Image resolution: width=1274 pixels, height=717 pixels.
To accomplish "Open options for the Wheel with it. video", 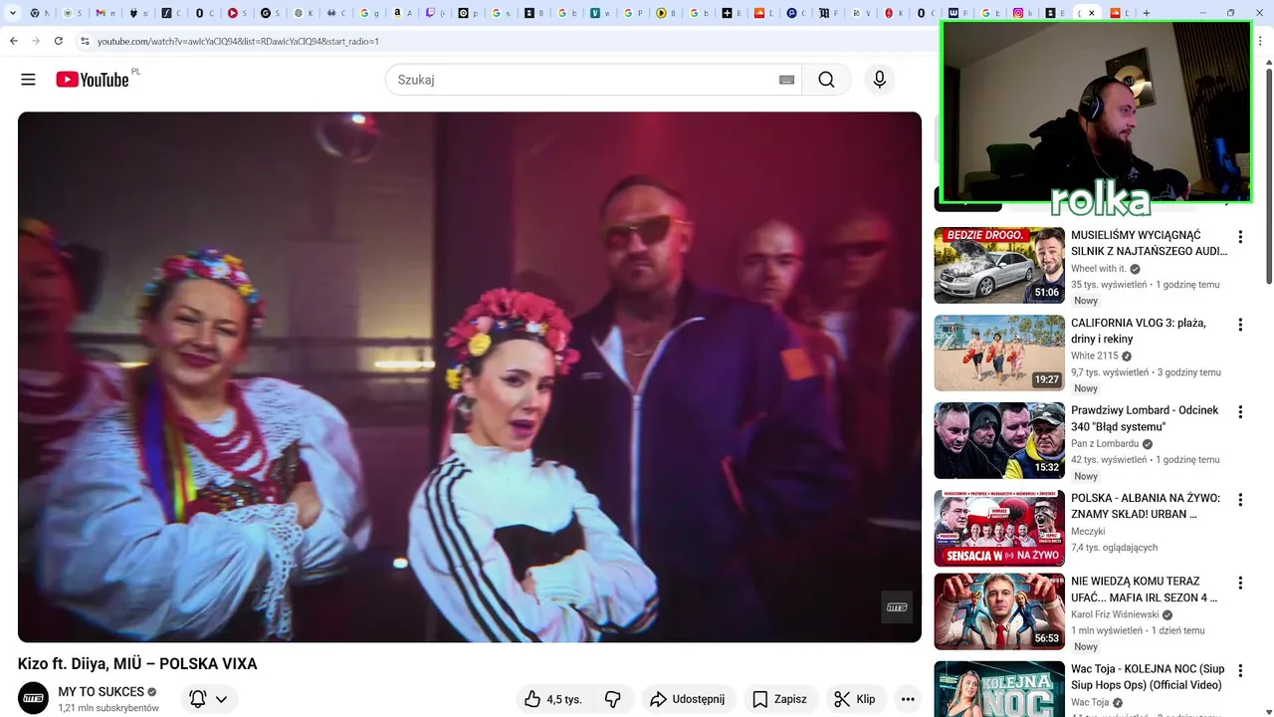I will tap(1240, 237).
